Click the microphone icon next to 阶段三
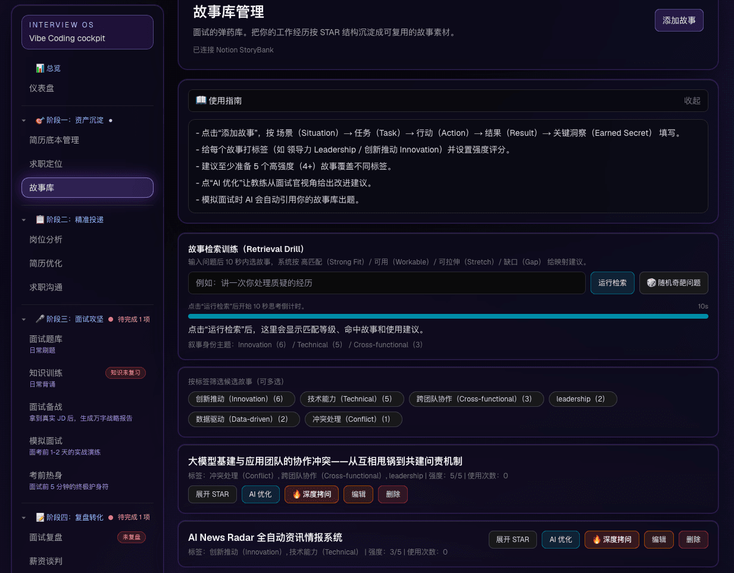 click(40, 319)
